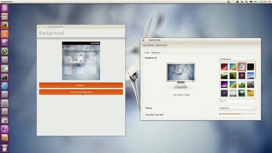Screen dimensions: 272x153
Task: Close the Appearance window with orange button
Action: pos(143,40)
